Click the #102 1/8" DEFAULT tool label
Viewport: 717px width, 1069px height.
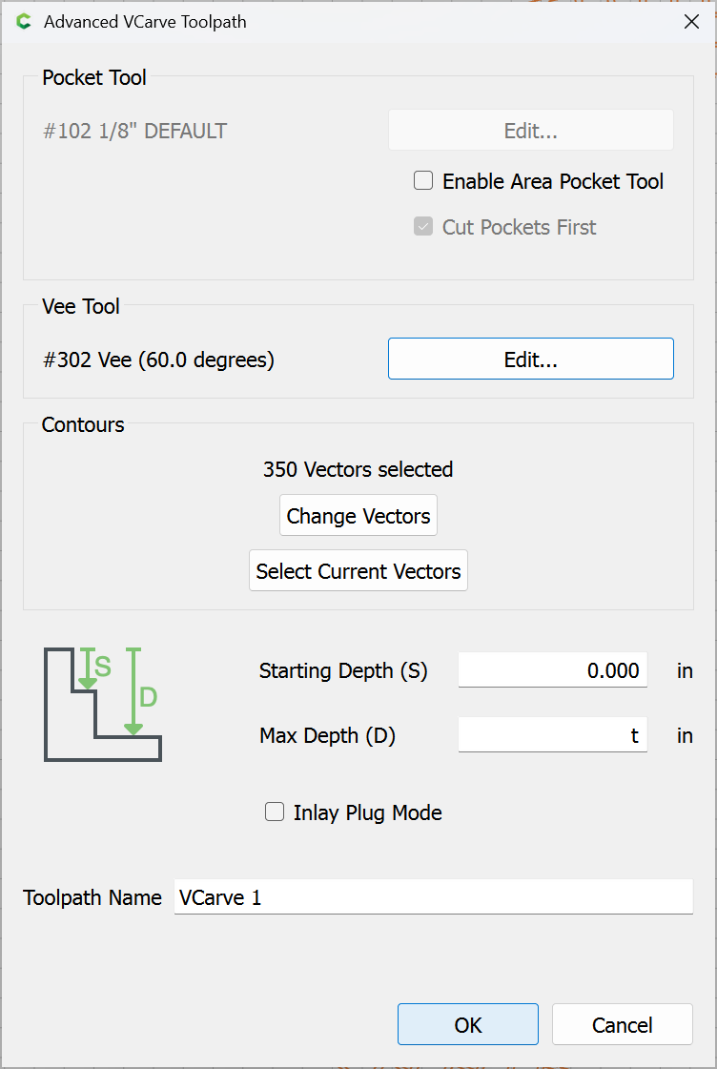[x=135, y=131]
